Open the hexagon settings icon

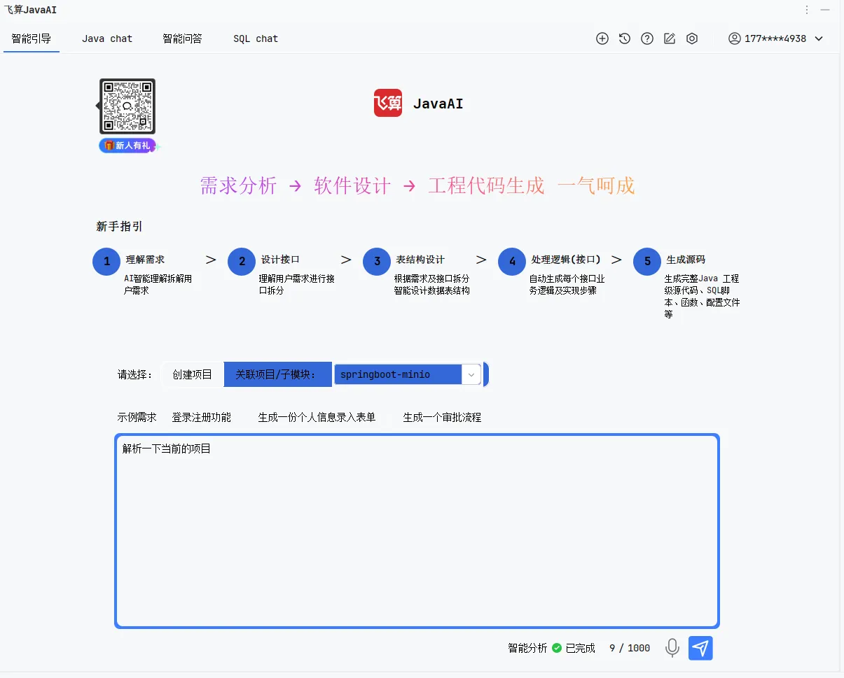(692, 38)
